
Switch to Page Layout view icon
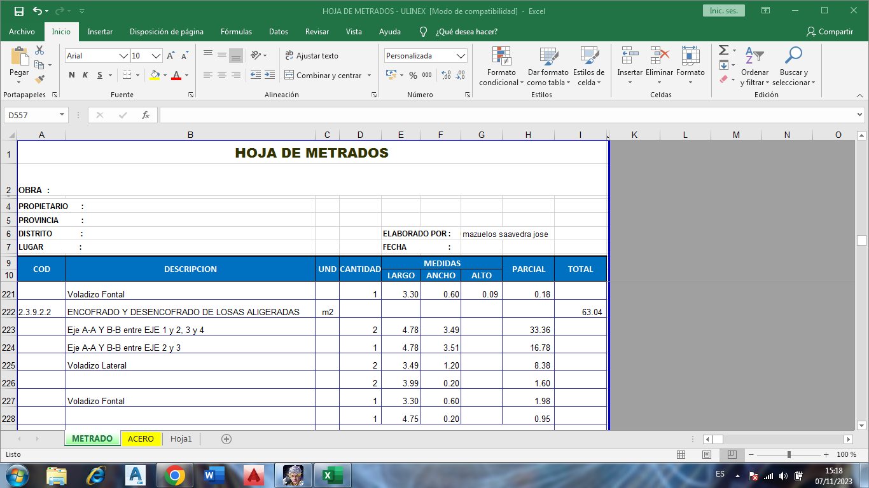(707, 455)
